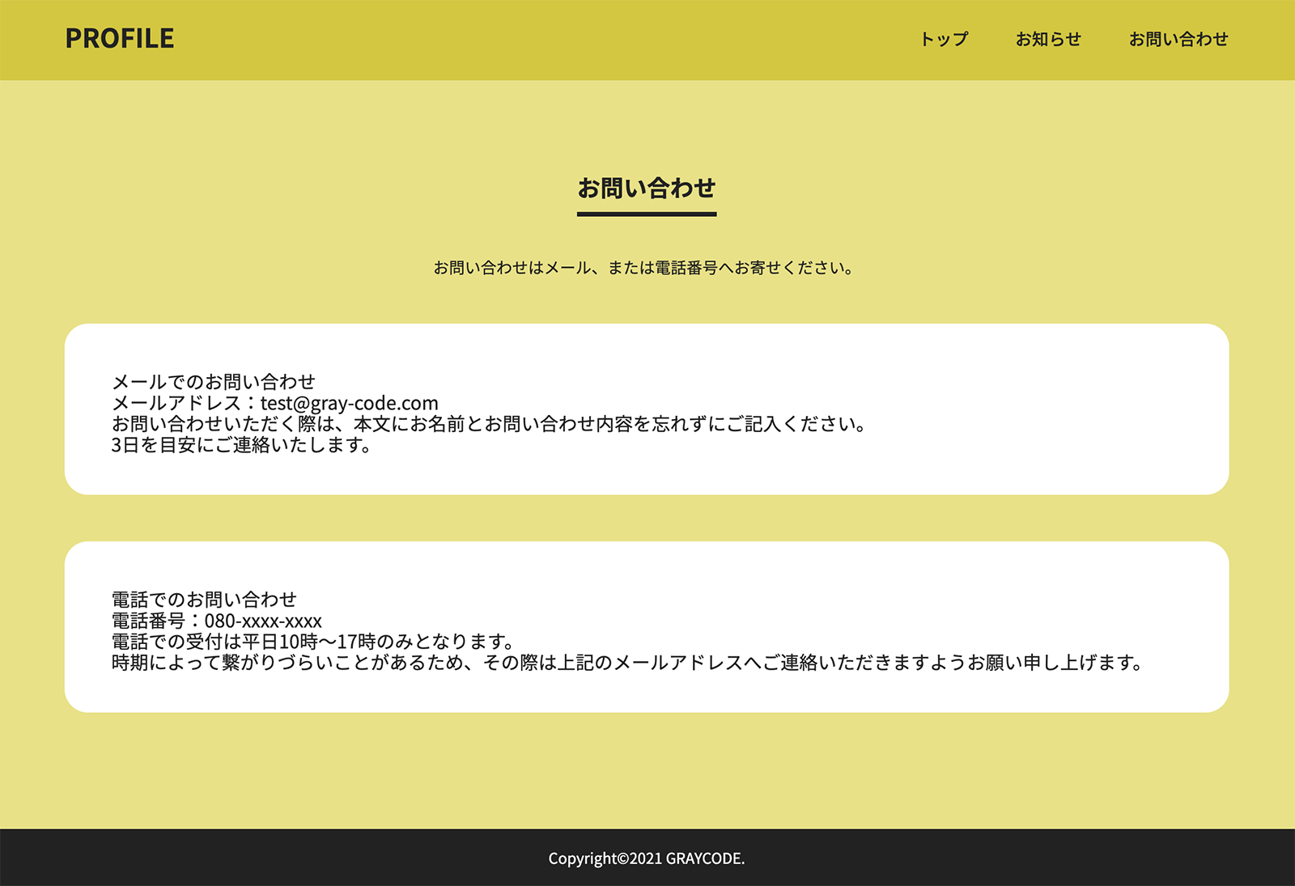Click the email address test@gray-code.com line
Image resolution: width=1295 pixels, height=886 pixels.
pos(275,402)
